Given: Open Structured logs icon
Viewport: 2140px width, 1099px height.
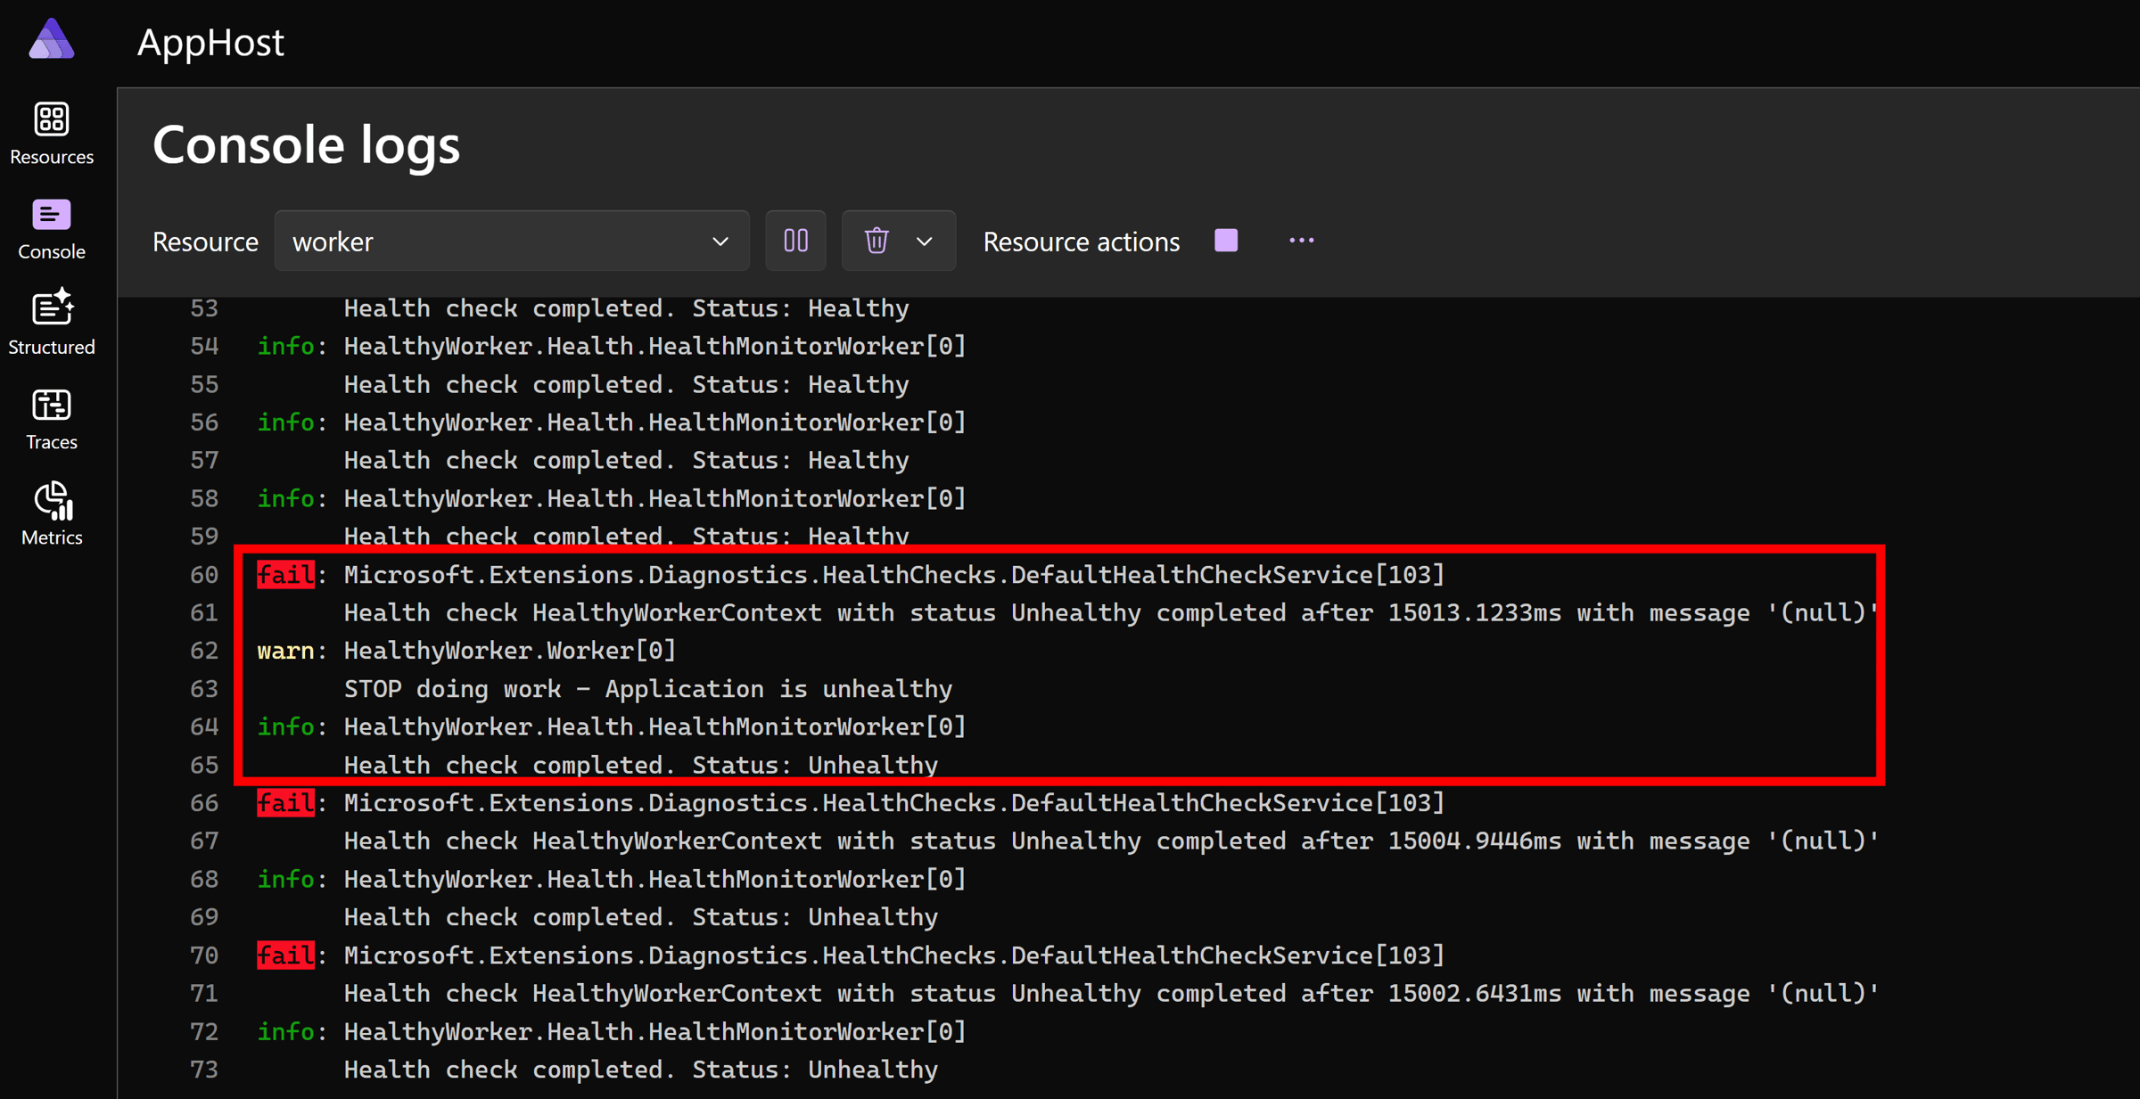Looking at the screenshot, I should 51,308.
